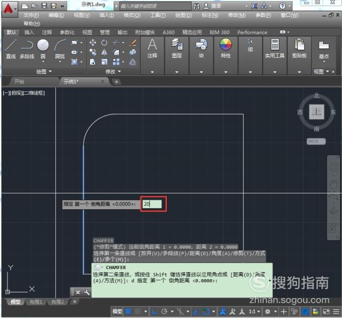The image size is (342, 318).
Task: Click the Mirror tool icon
Action: (x=104, y=53)
